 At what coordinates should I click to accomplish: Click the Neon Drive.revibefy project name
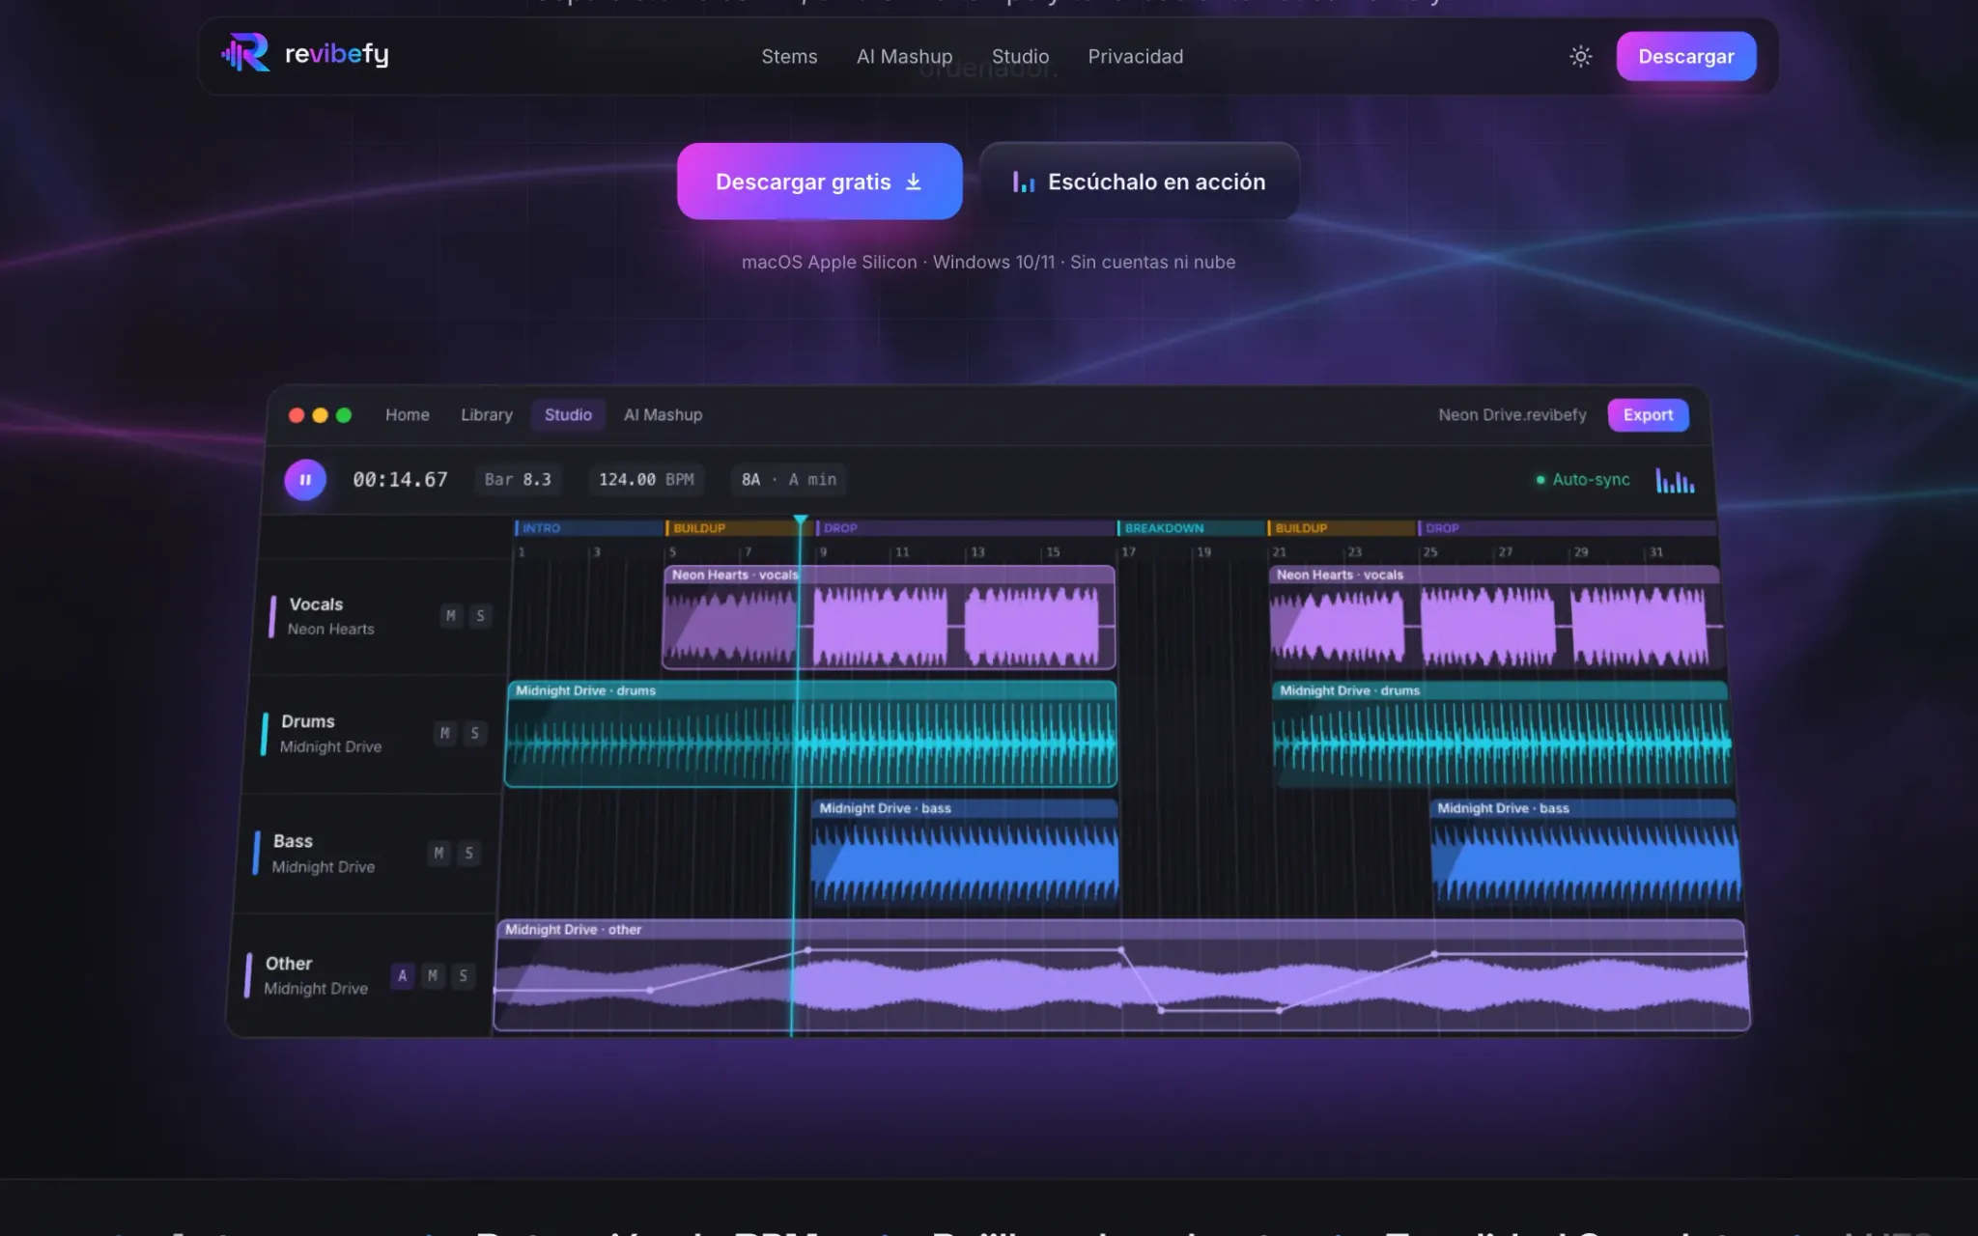(x=1512, y=415)
